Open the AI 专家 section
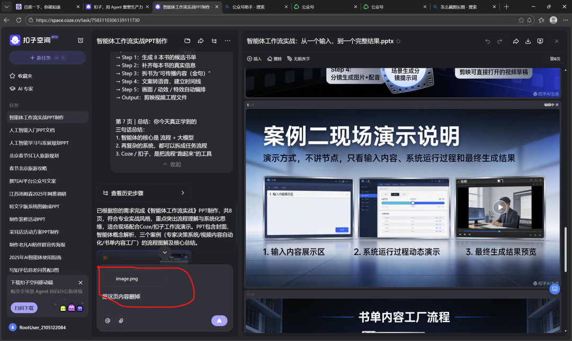 (21, 88)
